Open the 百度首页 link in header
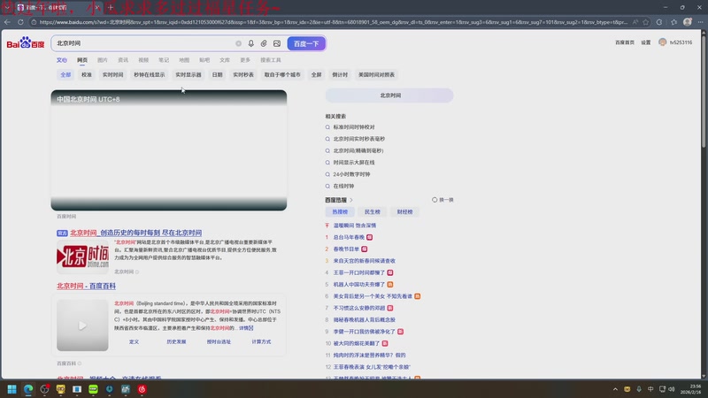The image size is (708, 398). click(x=625, y=42)
